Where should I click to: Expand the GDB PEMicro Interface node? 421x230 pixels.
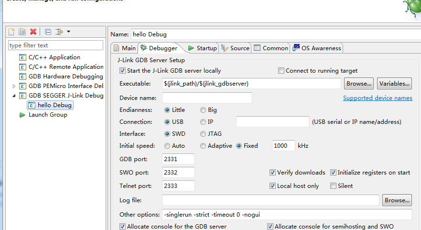14,86
